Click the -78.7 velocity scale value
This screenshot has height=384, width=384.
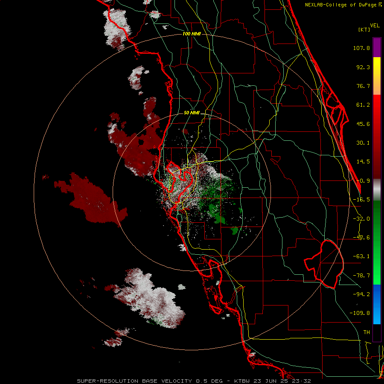click(361, 276)
